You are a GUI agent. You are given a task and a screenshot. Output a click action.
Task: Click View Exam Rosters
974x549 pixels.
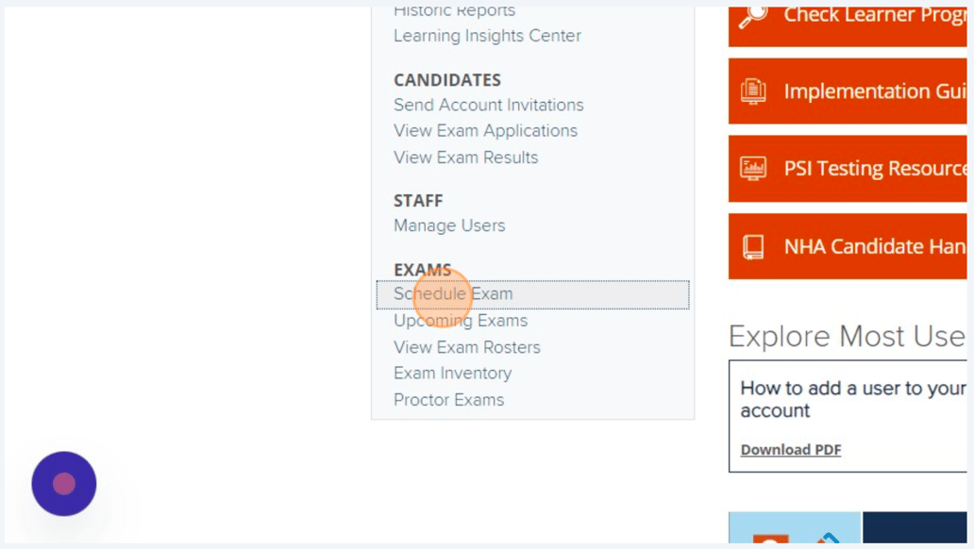pyautogui.click(x=467, y=347)
